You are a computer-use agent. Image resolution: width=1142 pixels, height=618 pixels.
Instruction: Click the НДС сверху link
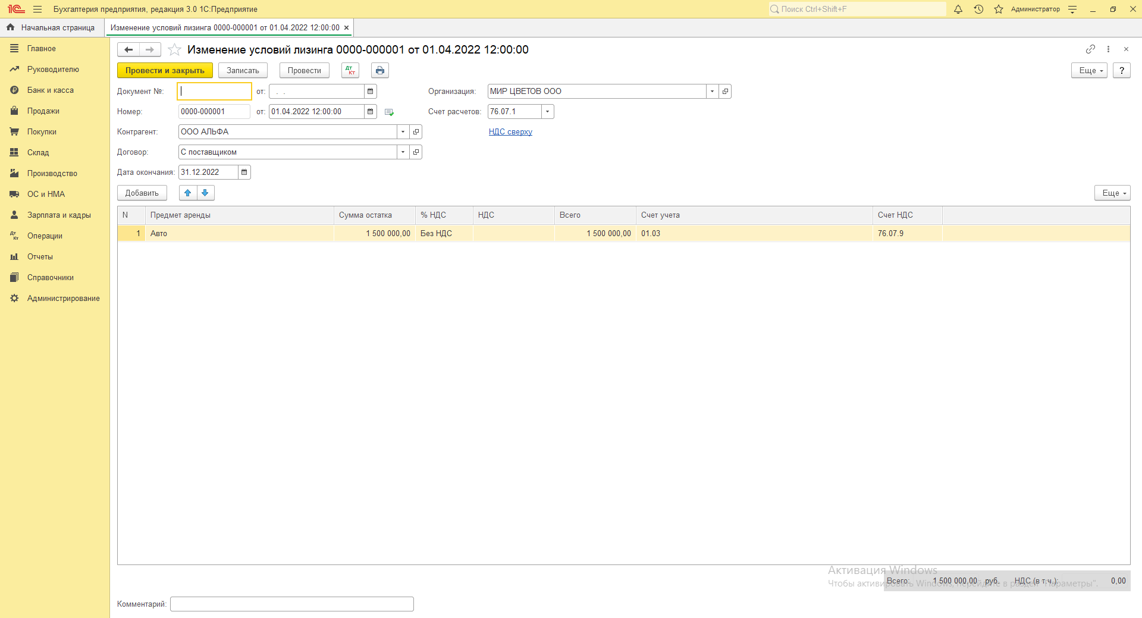click(510, 132)
